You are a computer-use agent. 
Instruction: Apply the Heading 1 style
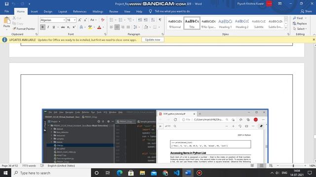tap(225, 23)
